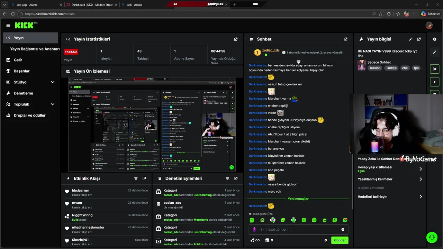Click NigghtWinng in the activity feed
This screenshot has width=443, height=249.
[x=82, y=215]
